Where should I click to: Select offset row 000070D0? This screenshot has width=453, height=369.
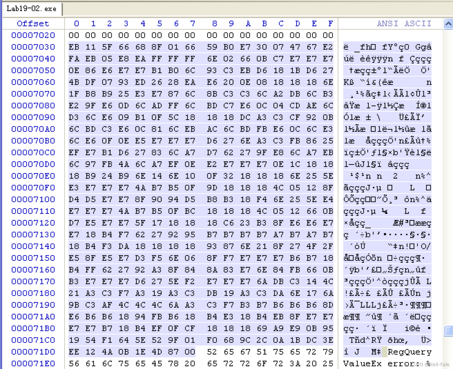tap(33, 164)
